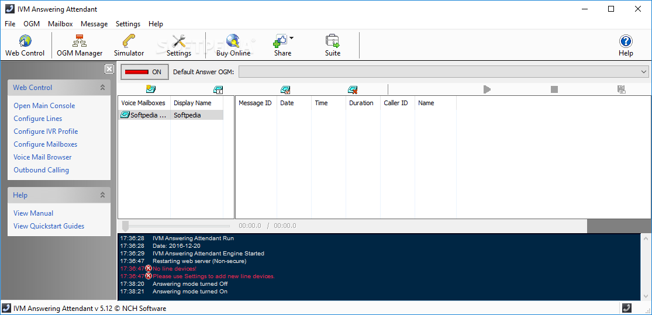Open the Settings menu
Viewport: 652px width, 315px height.
(x=128, y=24)
